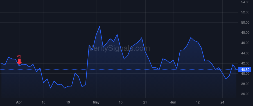
Task: Click the 54.00 price axis label
Action: tap(245, 2)
